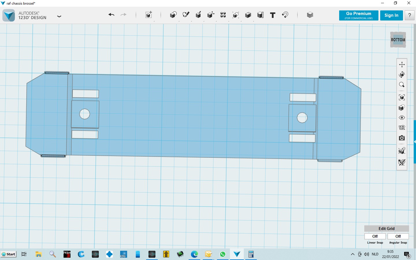Open PICkit 3 from taskbar
Image resolution: width=416 pixels, height=260 pixels.
click(67, 254)
